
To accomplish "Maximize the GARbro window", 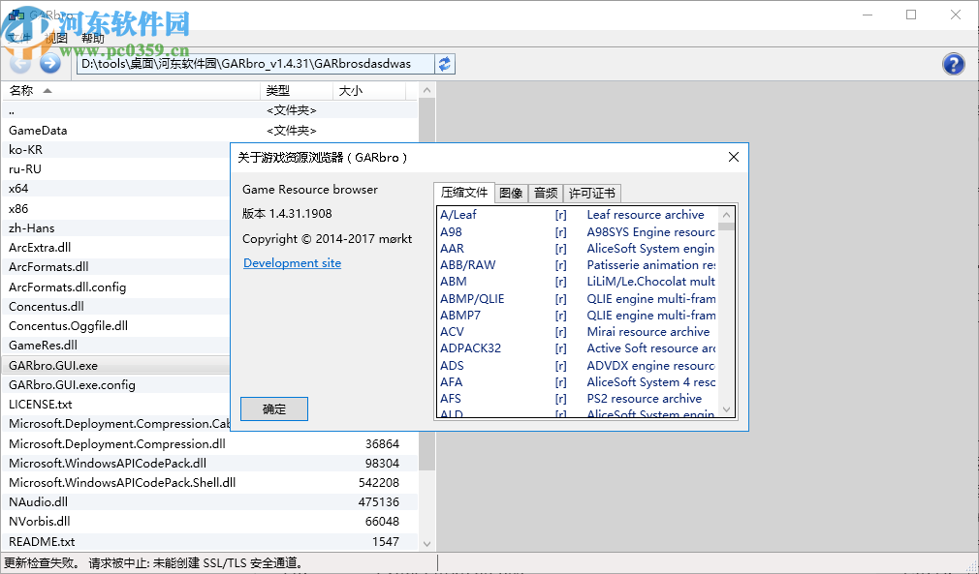I will [x=911, y=15].
